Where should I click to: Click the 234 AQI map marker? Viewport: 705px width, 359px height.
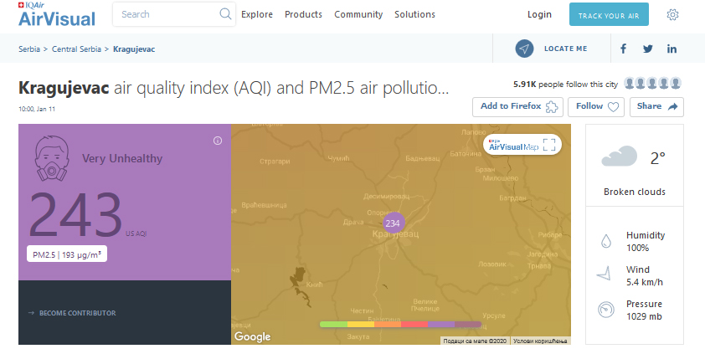tap(394, 223)
